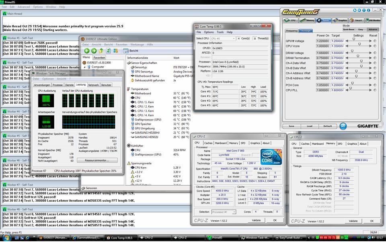Click the Internet Explorer quick launch icon
The image size is (386, 242).
pyautogui.click(x=27, y=238)
